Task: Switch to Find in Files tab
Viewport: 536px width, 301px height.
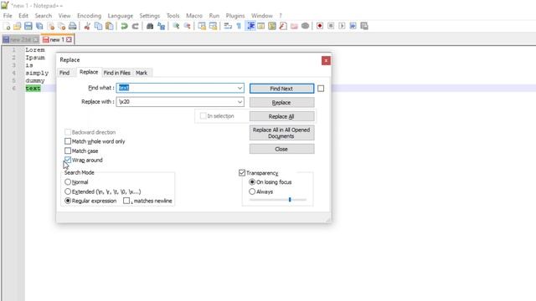Action: point(117,73)
